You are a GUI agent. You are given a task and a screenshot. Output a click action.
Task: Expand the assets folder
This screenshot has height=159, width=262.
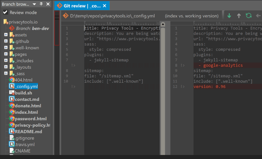click(x=6, y=35)
